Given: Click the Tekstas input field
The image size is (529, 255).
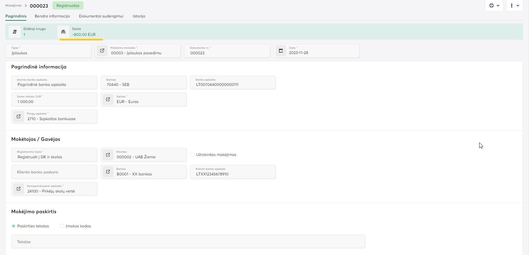Looking at the screenshot, I should [x=188, y=242].
